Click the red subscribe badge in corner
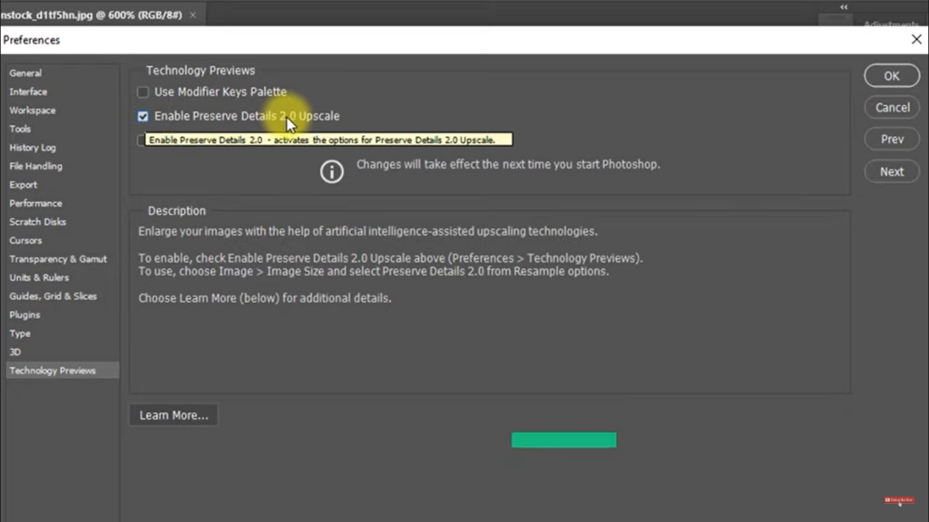The height and width of the screenshot is (522, 929). pyautogui.click(x=899, y=500)
